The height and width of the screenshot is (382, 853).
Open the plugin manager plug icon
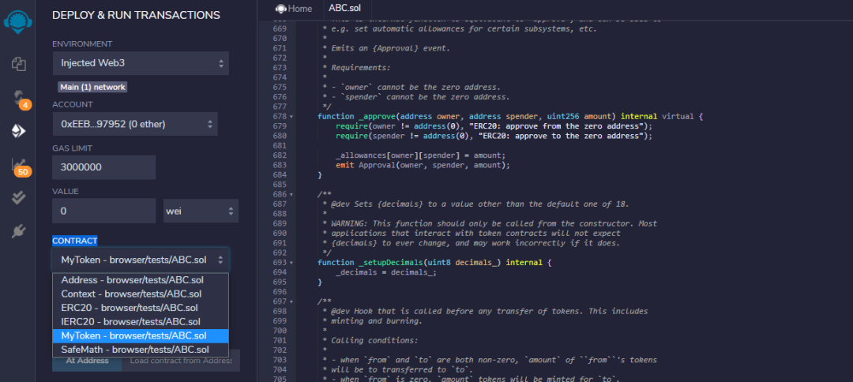(17, 231)
